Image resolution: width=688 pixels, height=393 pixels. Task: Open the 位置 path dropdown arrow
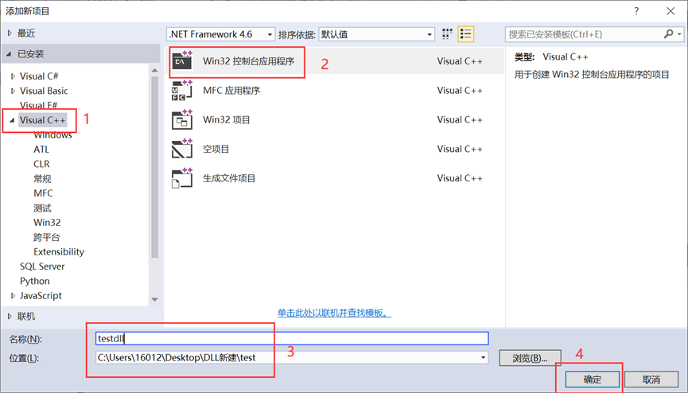[x=483, y=357]
